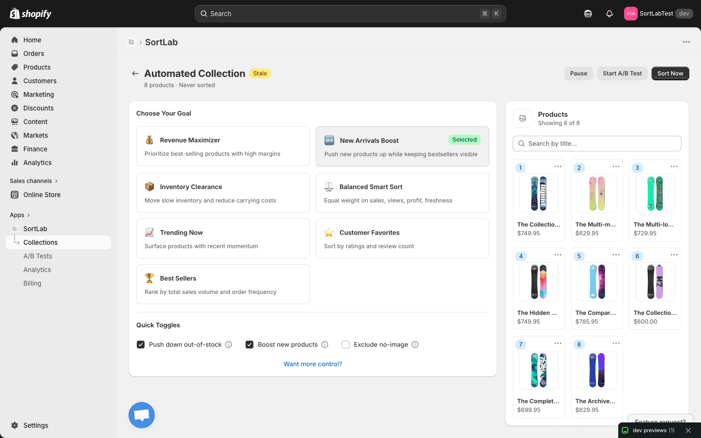Open the three-dot menu on product 1
Viewport: 701px width, 438px height.
click(x=558, y=166)
